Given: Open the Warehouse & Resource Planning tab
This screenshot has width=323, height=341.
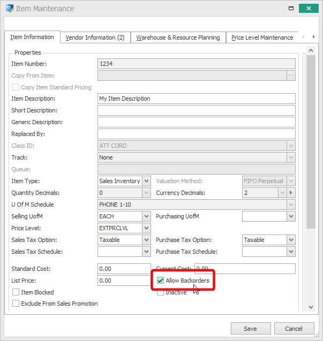Looking at the screenshot, I should point(178,37).
